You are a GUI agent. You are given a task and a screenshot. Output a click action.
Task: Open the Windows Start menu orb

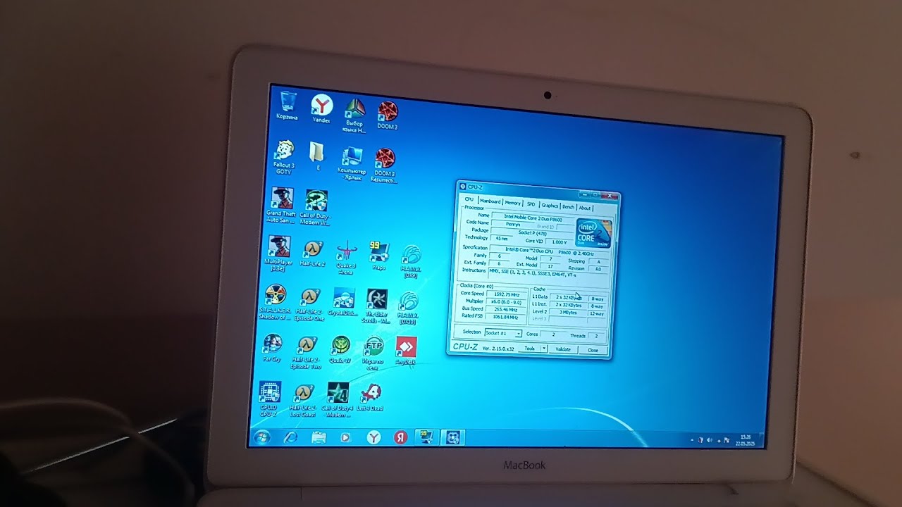point(261,437)
